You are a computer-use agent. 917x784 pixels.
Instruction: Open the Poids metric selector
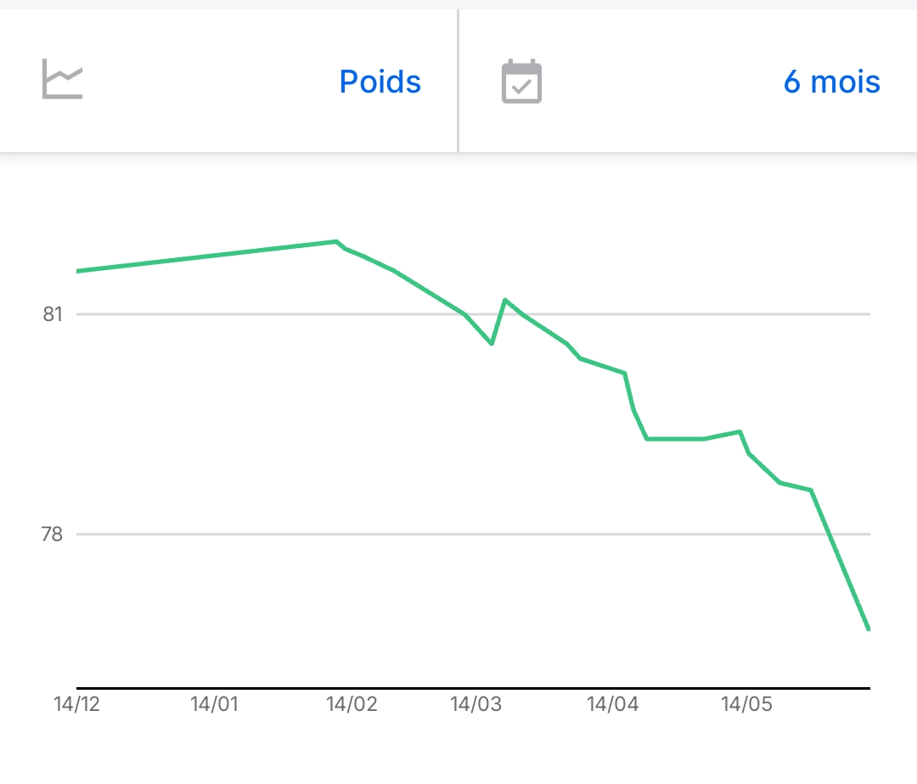[x=380, y=82]
